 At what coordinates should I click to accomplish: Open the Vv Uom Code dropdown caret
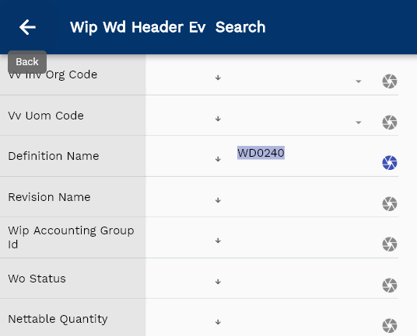358,123
